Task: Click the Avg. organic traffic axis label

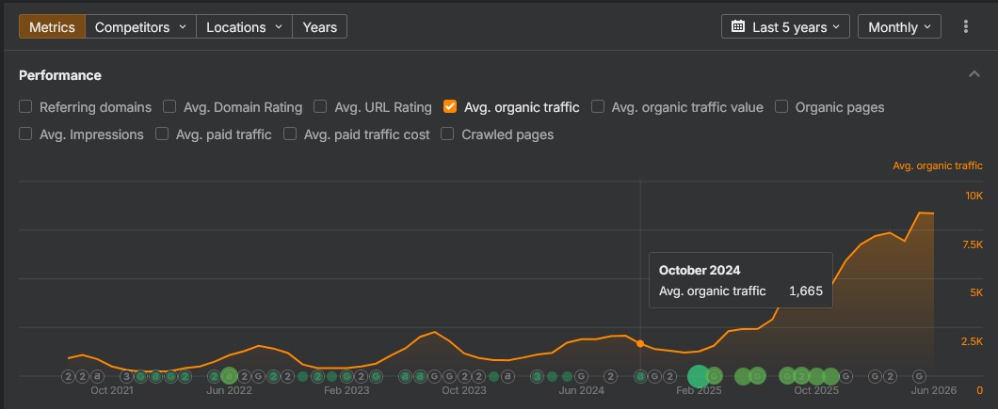Action: [x=938, y=165]
